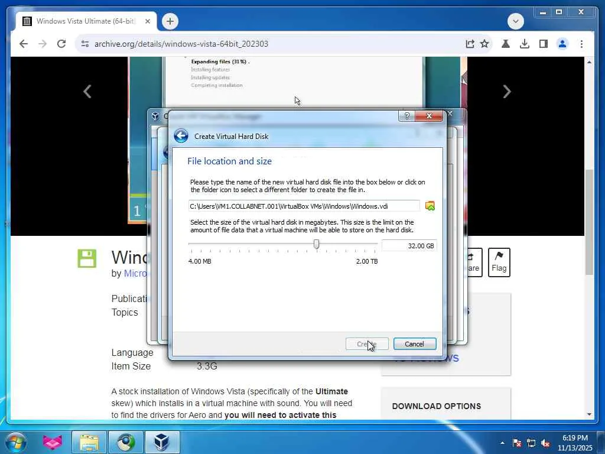Click the green floppy disk software icon
Screen dimensions: 605x454
coord(87,259)
